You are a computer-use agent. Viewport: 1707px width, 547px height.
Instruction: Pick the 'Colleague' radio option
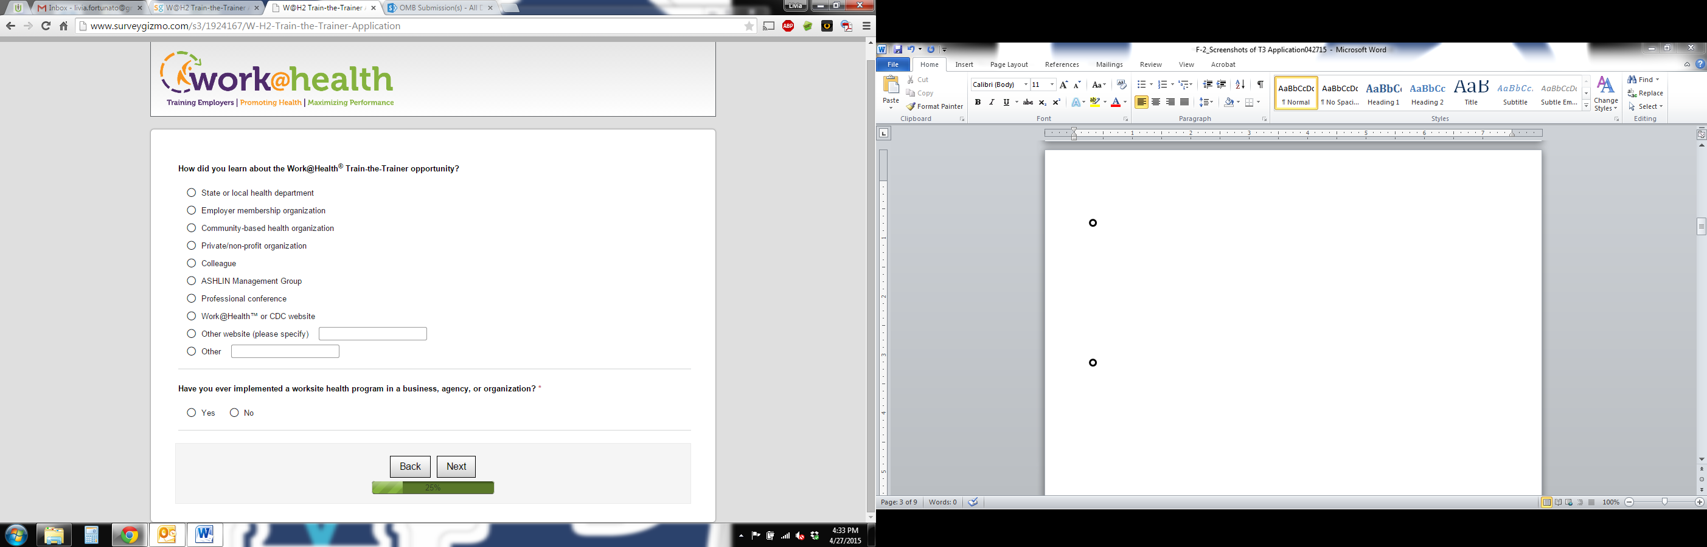192,263
